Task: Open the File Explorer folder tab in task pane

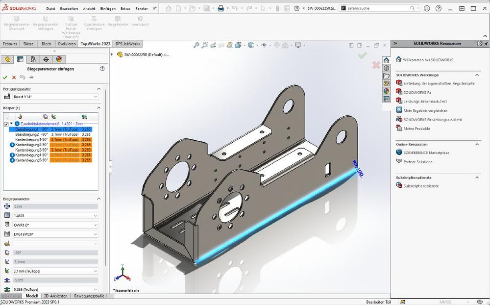Action: [x=386, y=76]
